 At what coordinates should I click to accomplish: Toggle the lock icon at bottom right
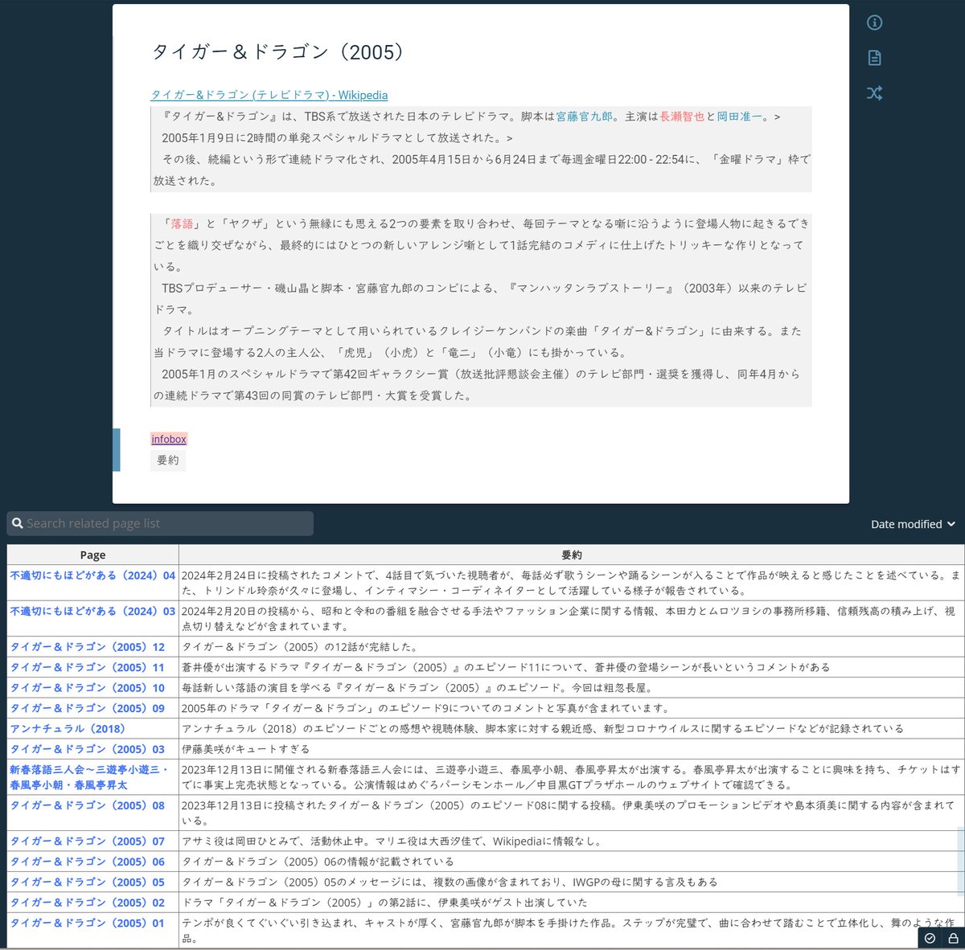click(x=951, y=937)
